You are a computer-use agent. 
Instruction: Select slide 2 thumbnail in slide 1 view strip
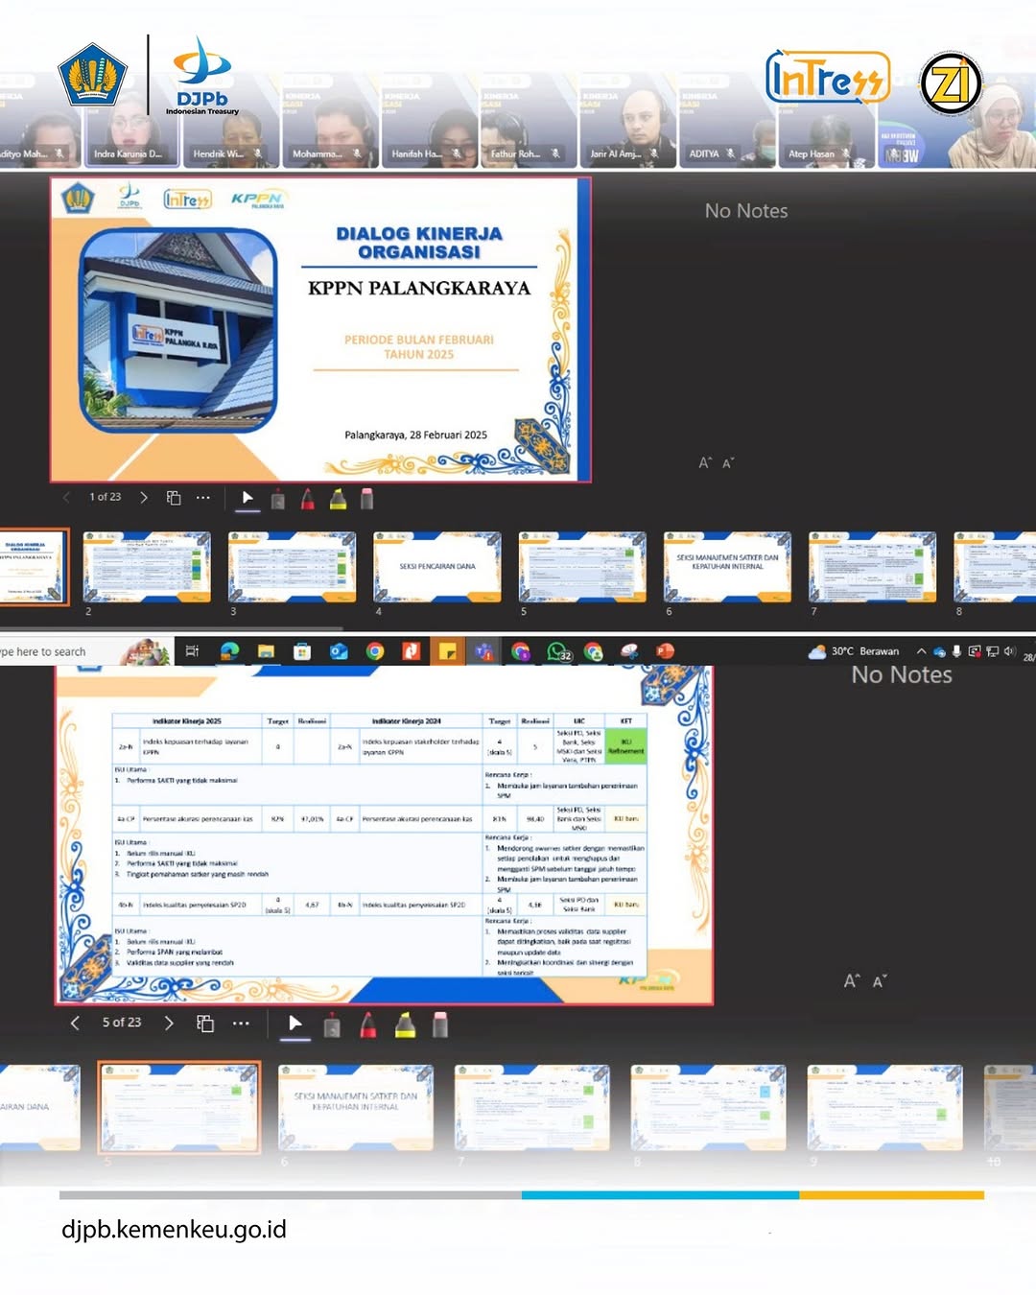pyautogui.click(x=147, y=567)
